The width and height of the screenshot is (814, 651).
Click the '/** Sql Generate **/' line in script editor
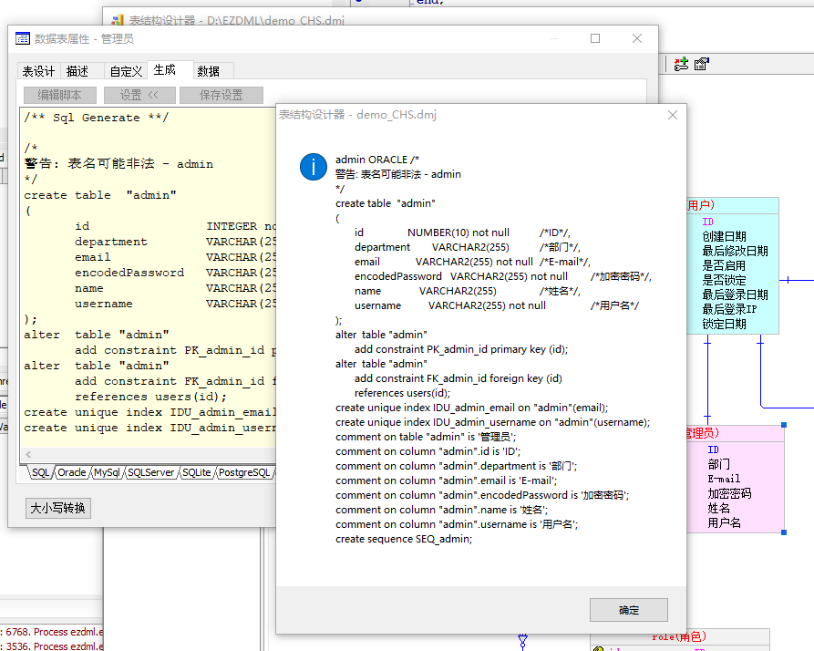97,118
